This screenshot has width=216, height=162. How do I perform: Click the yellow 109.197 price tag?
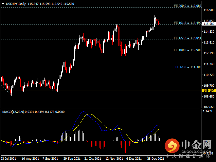tap(209, 91)
